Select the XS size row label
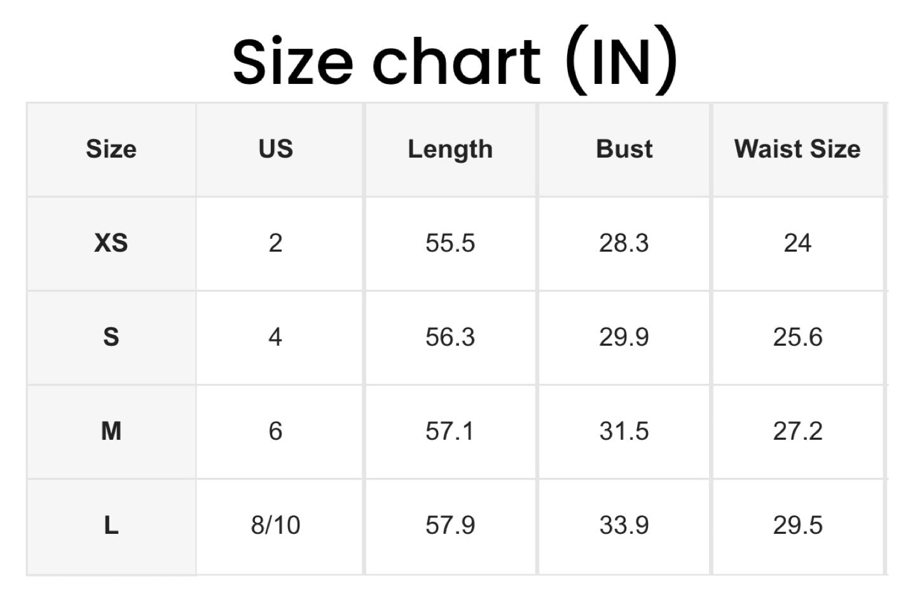 click(x=111, y=243)
